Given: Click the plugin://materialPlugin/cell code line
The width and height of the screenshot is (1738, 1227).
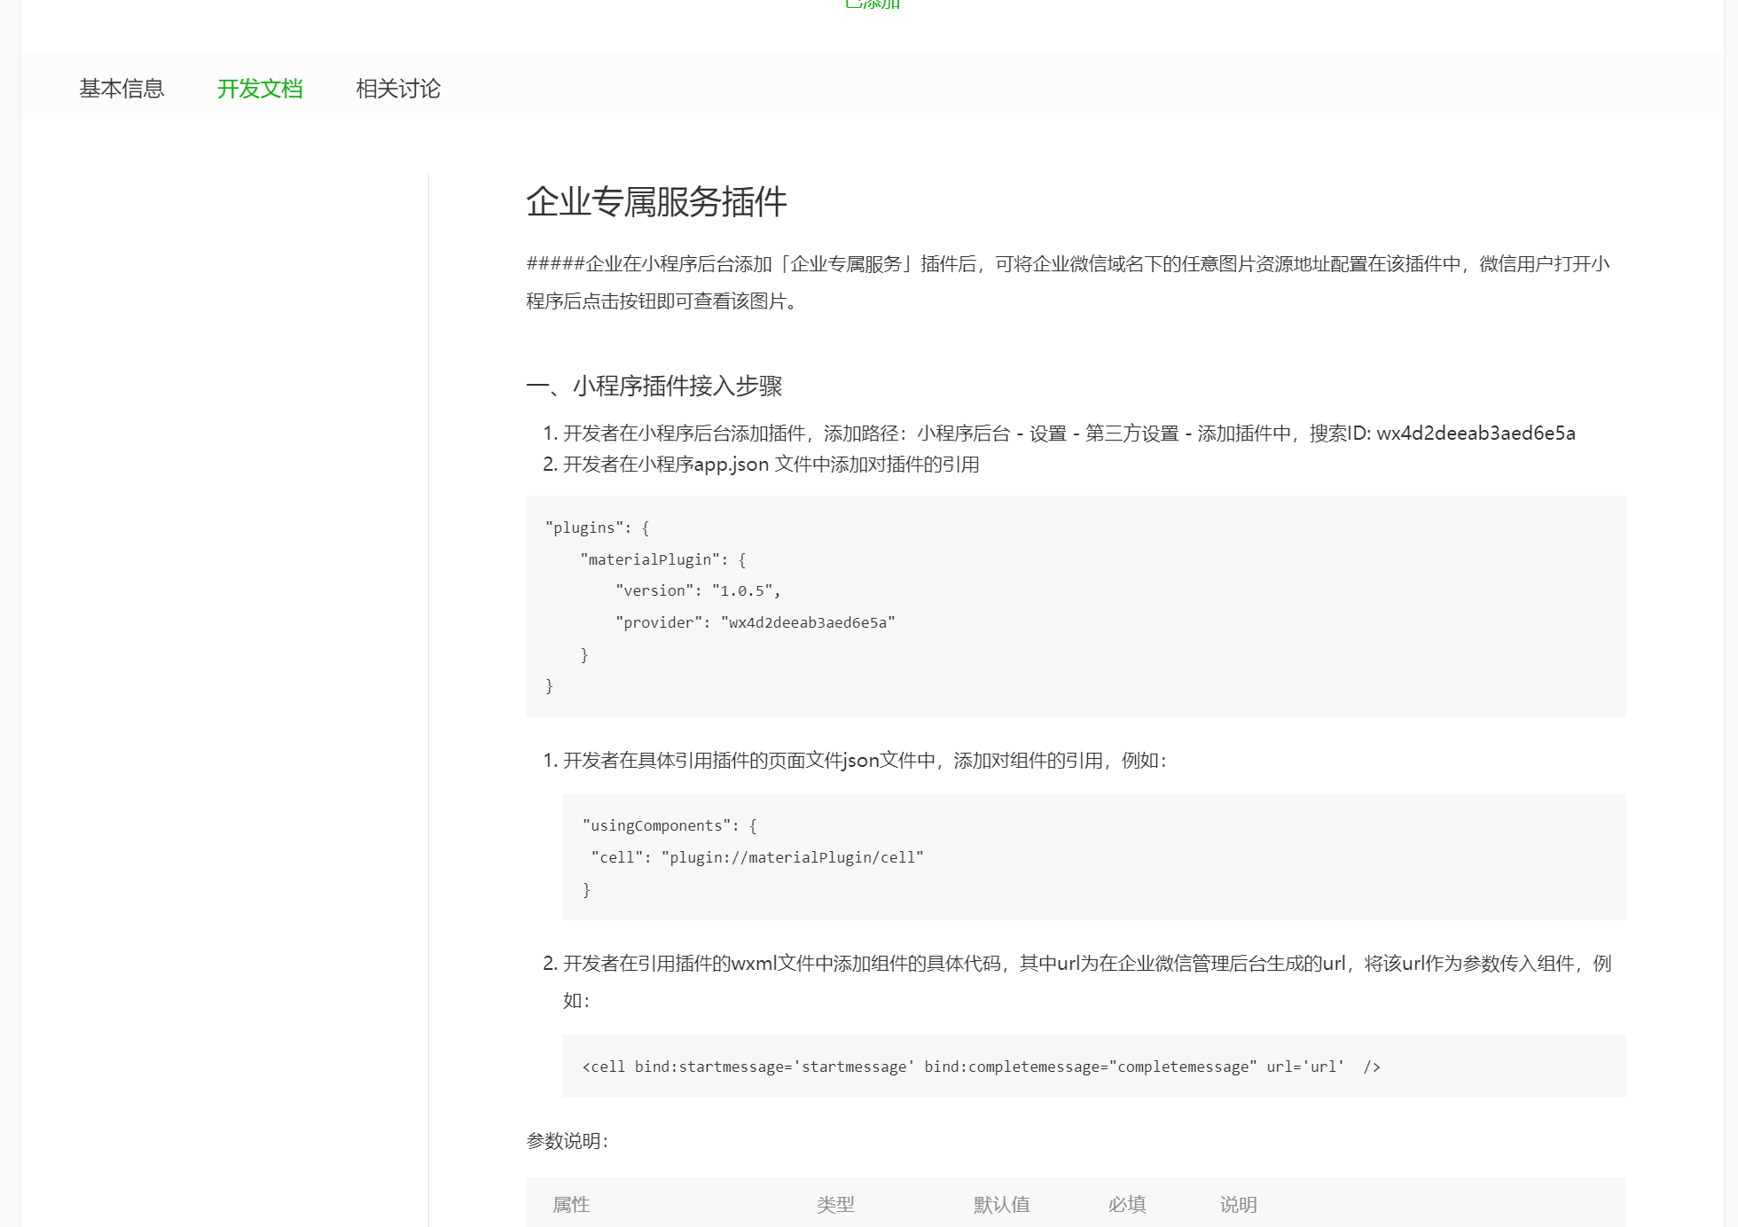Looking at the screenshot, I should click(x=757, y=858).
